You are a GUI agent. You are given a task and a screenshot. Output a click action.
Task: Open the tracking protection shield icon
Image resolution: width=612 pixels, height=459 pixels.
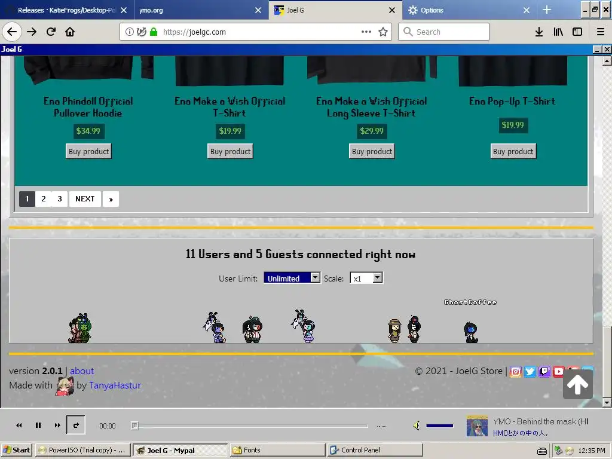pyautogui.click(x=141, y=32)
